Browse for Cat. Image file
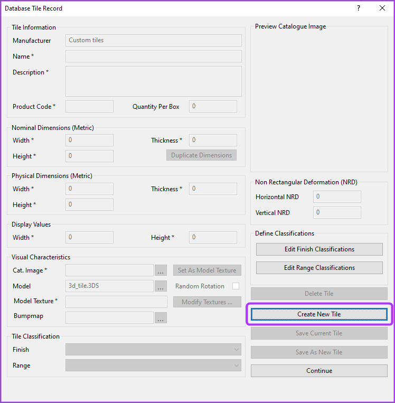The height and width of the screenshot is (403, 395). click(161, 270)
